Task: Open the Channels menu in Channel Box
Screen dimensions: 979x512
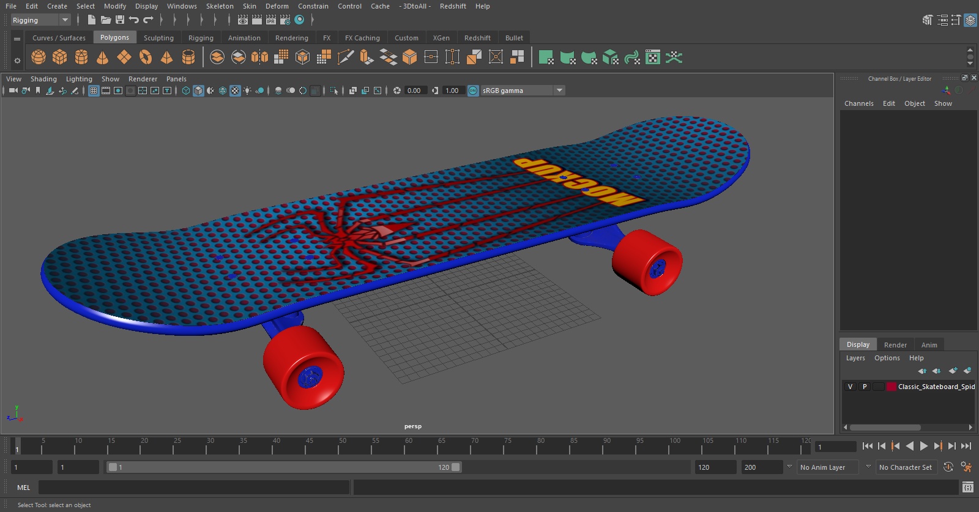Action: [x=859, y=103]
